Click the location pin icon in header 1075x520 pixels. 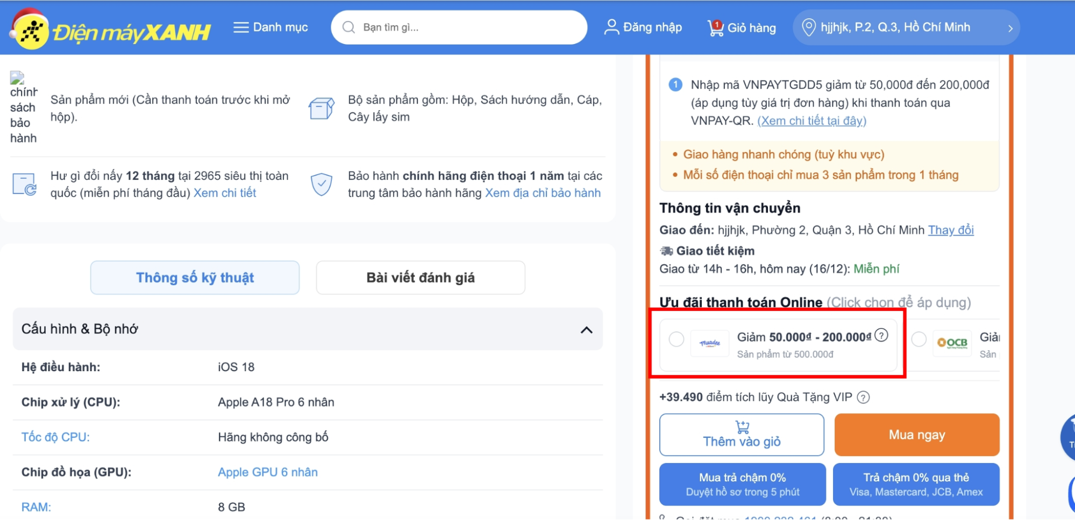pyautogui.click(x=808, y=27)
